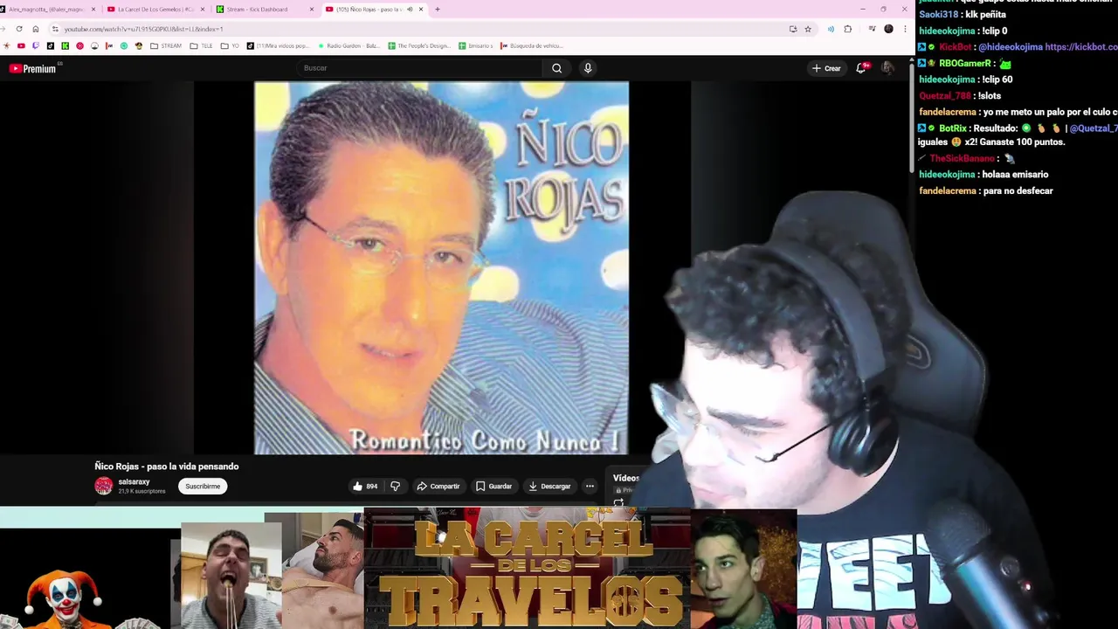Click the Guardar save button
Image resolution: width=1118 pixels, height=629 pixels.
click(x=494, y=487)
